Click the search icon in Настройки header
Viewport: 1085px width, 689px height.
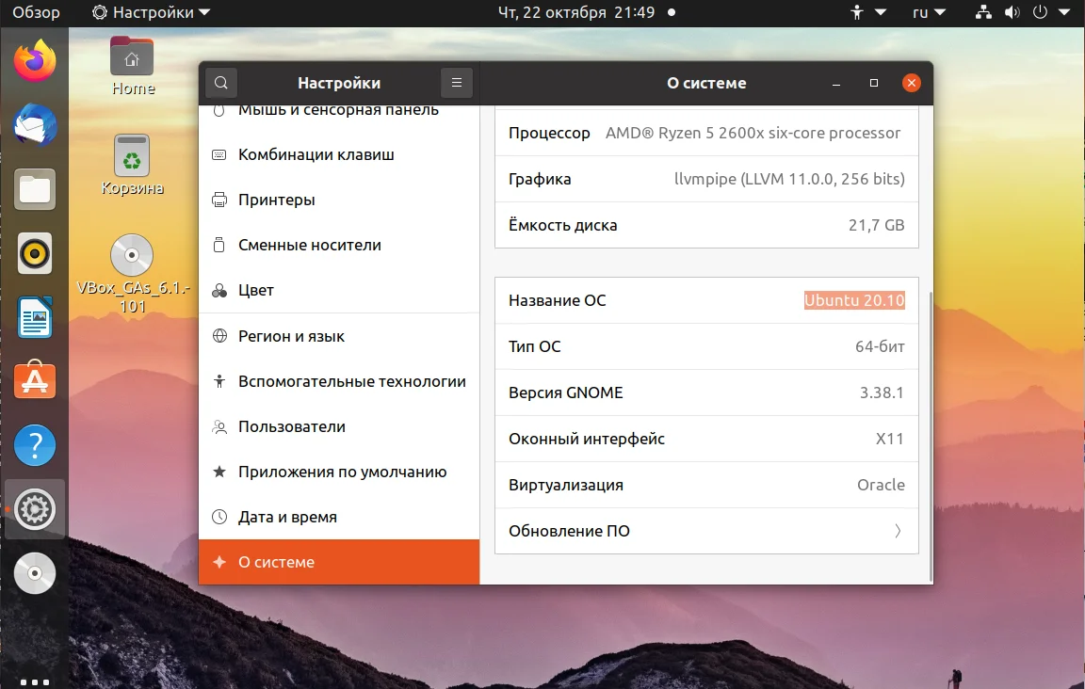pyautogui.click(x=221, y=83)
